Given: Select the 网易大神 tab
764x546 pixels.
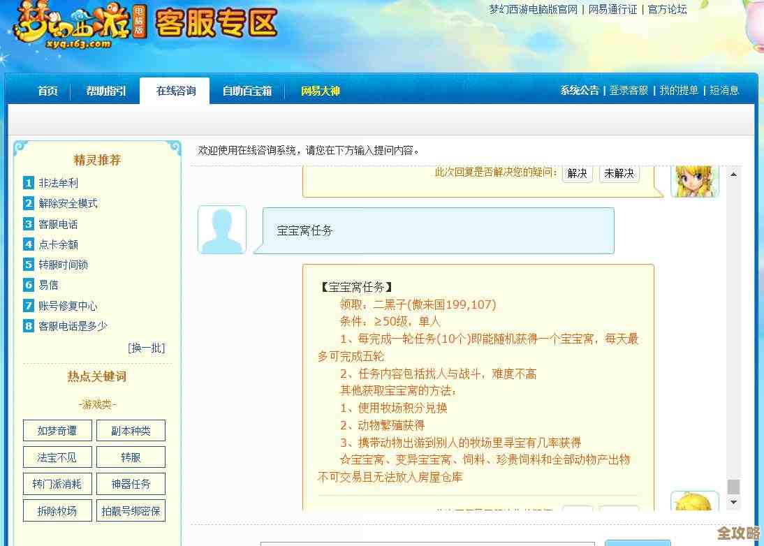Looking at the screenshot, I should (x=320, y=91).
